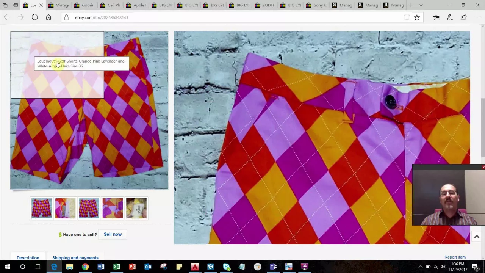Close the webcam overlay window
The width and height of the screenshot is (485, 273).
coord(483,167)
